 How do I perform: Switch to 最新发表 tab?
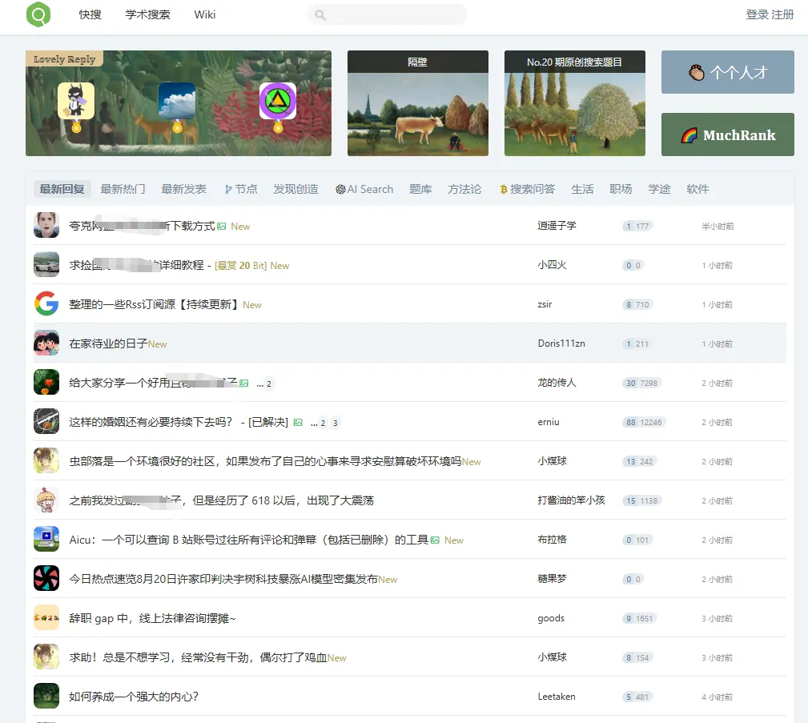coord(184,189)
